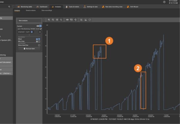This screenshot has width=180, height=124.
Task: Click the help icon in top right
Action: coord(164,2)
